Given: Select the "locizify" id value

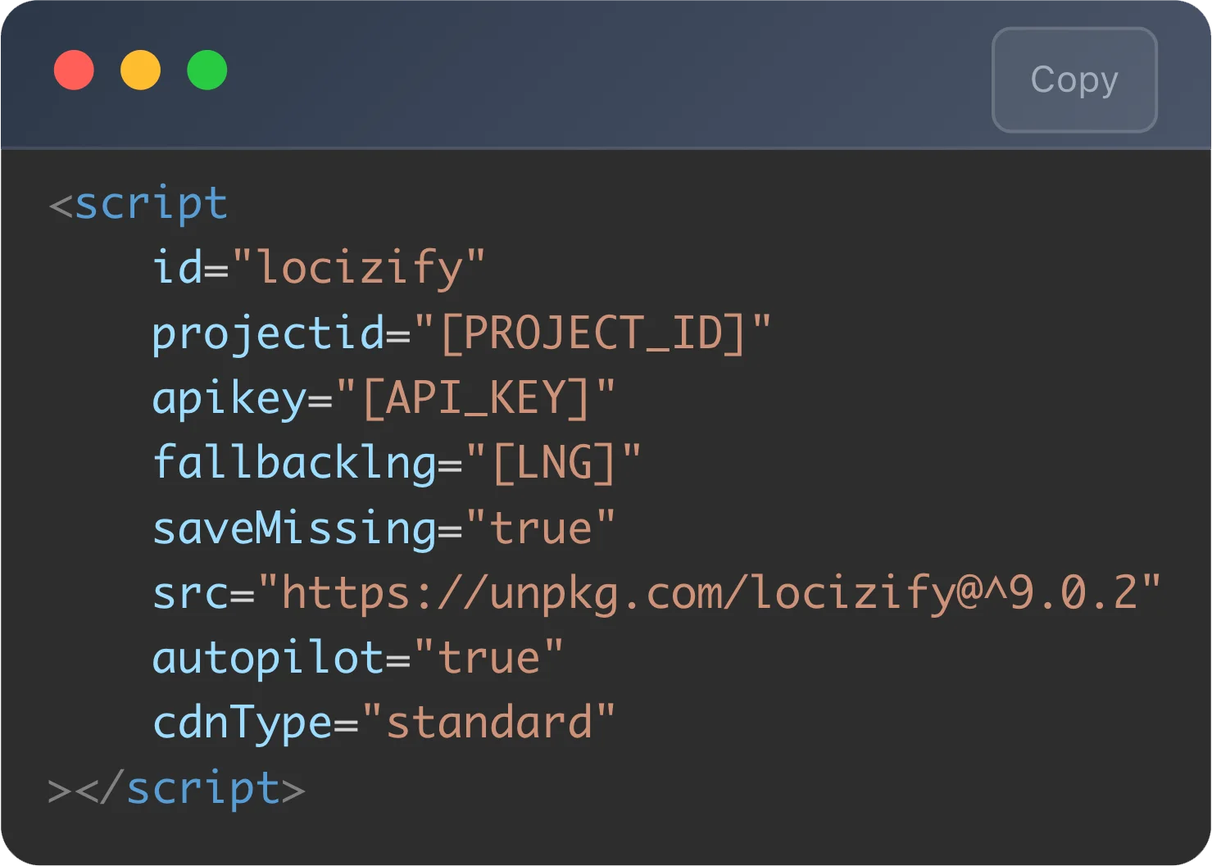Looking at the screenshot, I should point(359,268).
